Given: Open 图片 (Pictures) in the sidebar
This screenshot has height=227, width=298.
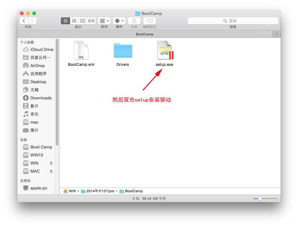Looking at the screenshot, I should pos(31,130).
